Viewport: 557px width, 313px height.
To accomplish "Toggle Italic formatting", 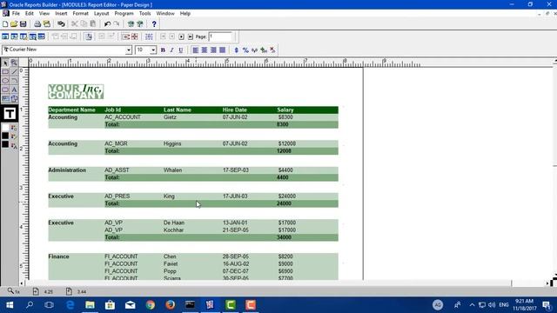I will (x=172, y=50).
